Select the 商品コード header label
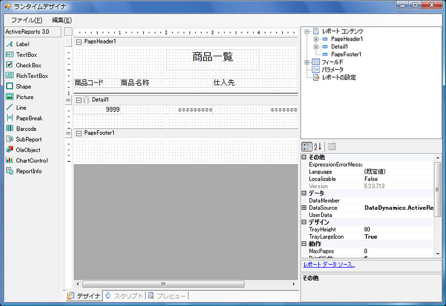This screenshot has width=446, height=306. click(x=96, y=83)
